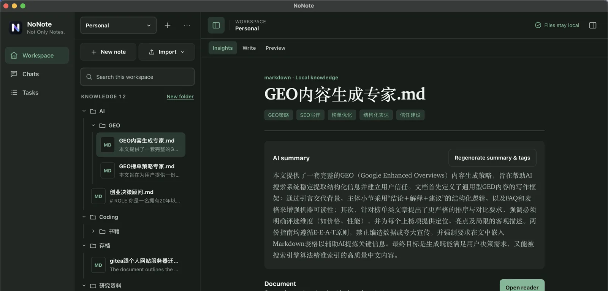Click the Files stay local checkmark icon
608x291 pixels.
tap(538, 25)
